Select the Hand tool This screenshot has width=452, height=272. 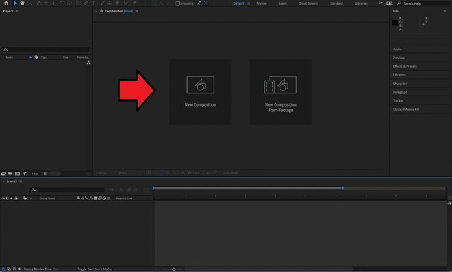pyautogui.click(x=23, y=3)
